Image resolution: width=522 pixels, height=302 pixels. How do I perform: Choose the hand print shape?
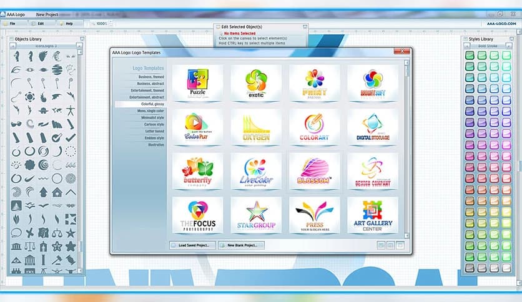coord(70,70)
